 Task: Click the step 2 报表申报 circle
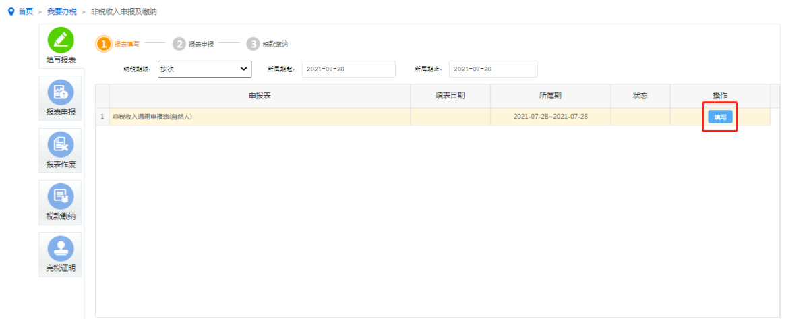179,44
